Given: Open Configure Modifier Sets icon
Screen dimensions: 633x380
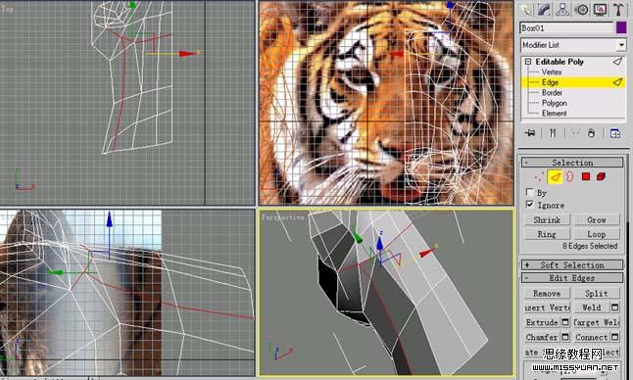Looking at the screenshot, I should click(x=614, y=133).
